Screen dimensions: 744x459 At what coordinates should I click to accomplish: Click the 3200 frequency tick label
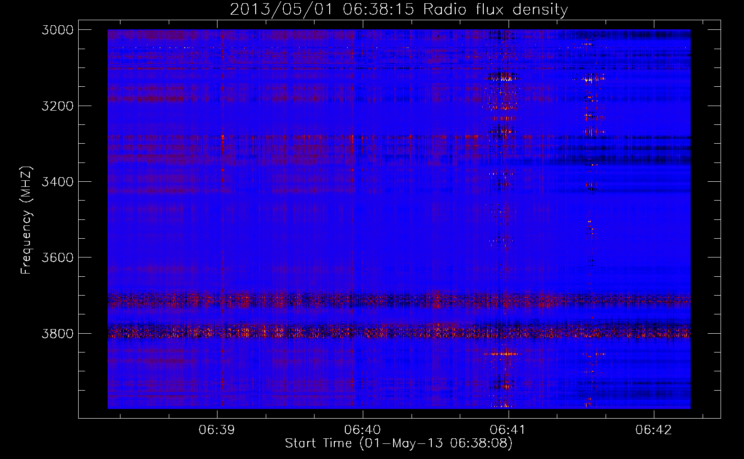pyautogui.click(x=57, y=106)
